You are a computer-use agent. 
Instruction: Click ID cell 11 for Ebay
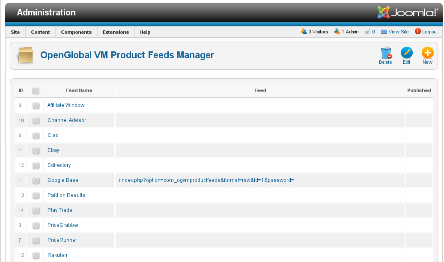21,150
